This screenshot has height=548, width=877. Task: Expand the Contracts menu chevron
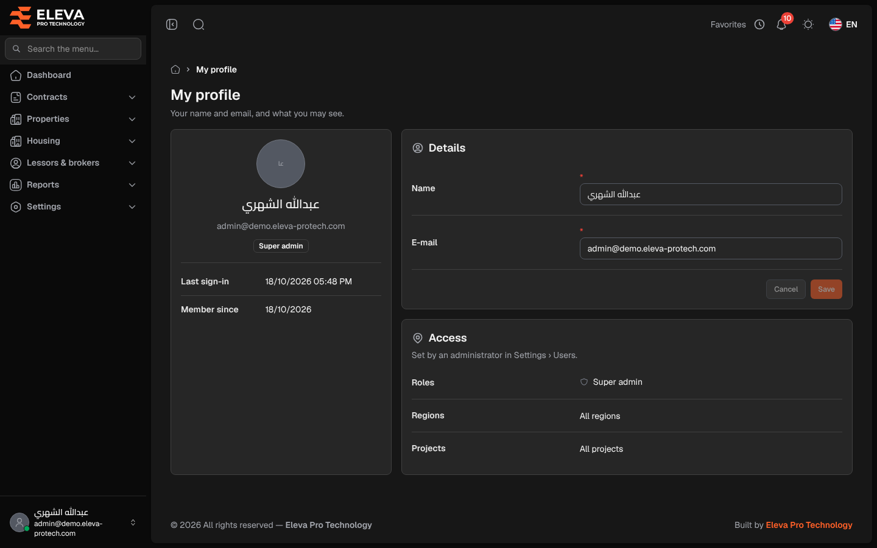132,97
